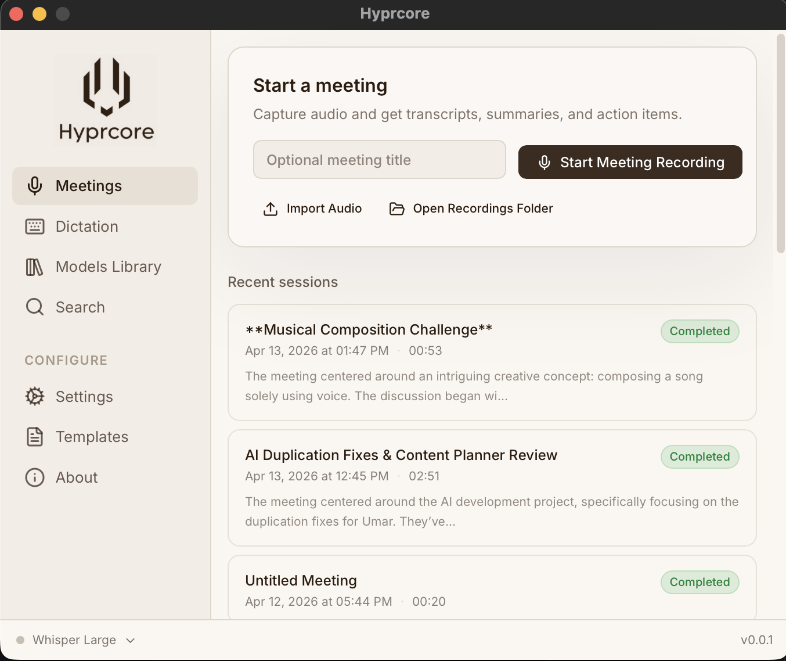Click the CONFIGURE section label
This screenshot has height=661, width=786.
66,360
